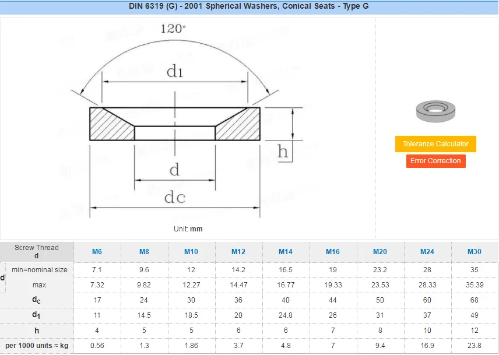Click the Unit: mm label
Screen dimensions: 499x355
187,229
